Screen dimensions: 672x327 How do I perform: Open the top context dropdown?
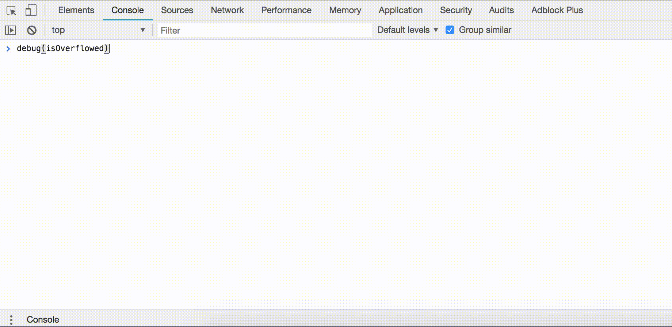pyautogui.click(x=98, y=30)
